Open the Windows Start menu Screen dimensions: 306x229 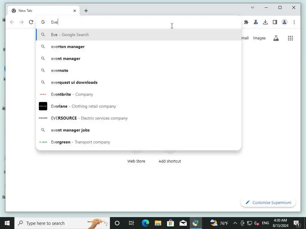7,223
